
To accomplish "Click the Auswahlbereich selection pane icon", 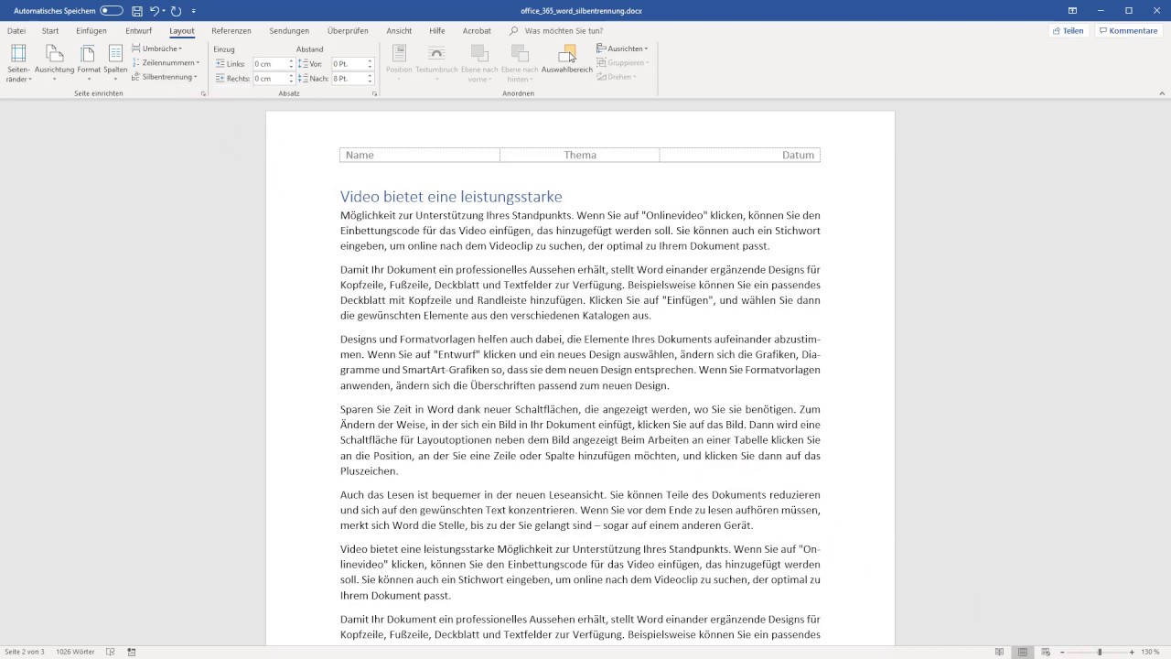I will click(x=567, y=55).
